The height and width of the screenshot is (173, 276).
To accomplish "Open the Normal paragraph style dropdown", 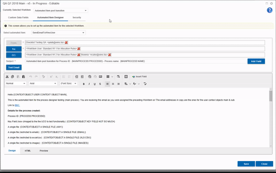I will (16, 84).
